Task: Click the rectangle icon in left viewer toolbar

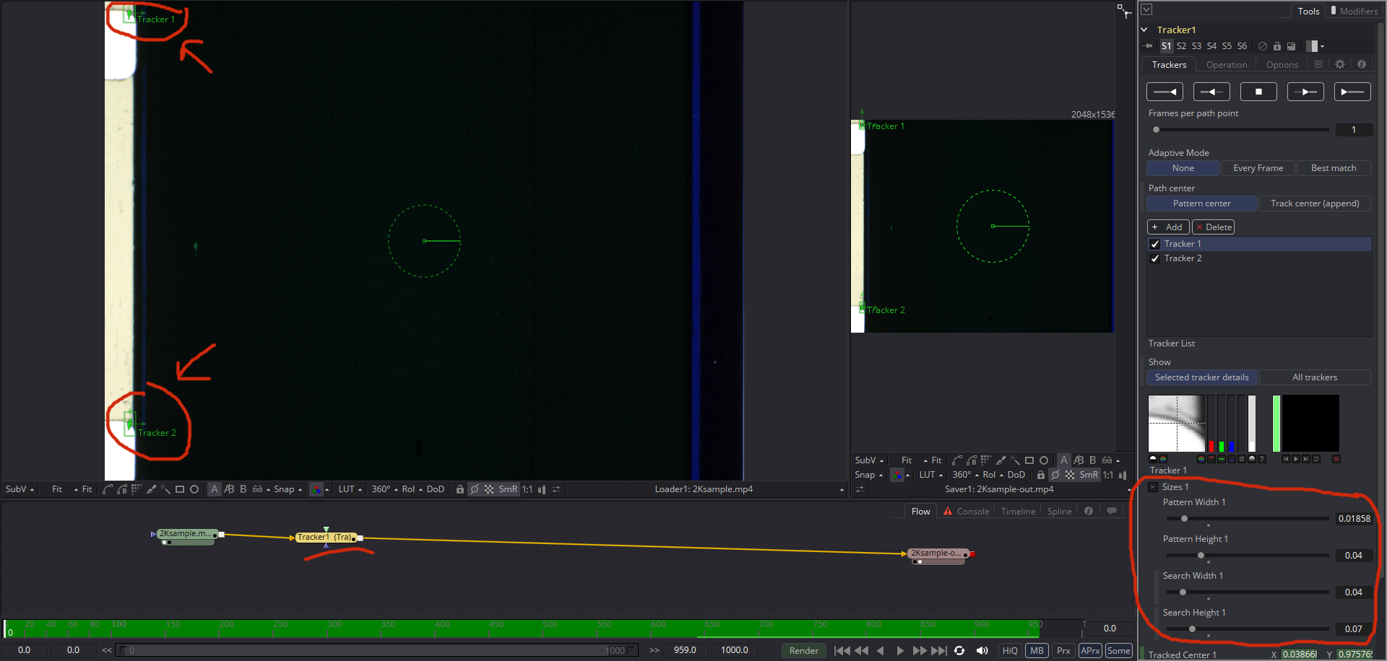Action: pyautogui.click(x=180, y=489)
